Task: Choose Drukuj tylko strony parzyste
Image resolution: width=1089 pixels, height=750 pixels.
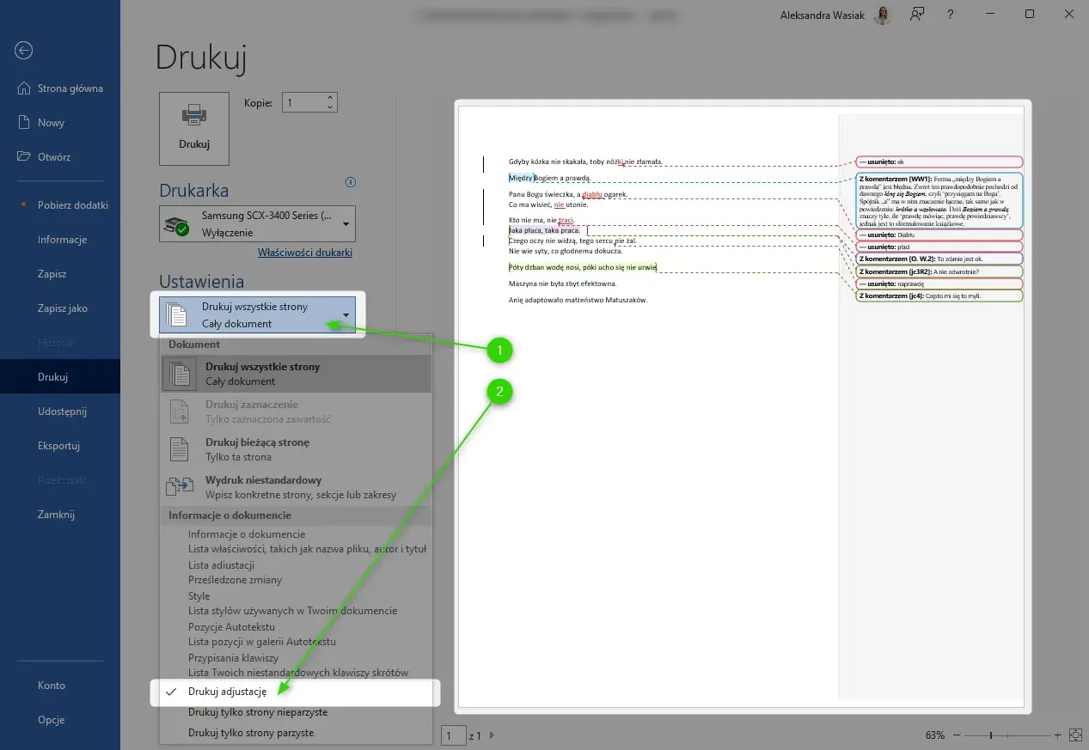Action: [296, 733]
